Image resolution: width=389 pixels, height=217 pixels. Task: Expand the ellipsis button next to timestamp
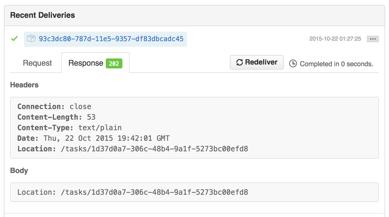coord(373,39)
